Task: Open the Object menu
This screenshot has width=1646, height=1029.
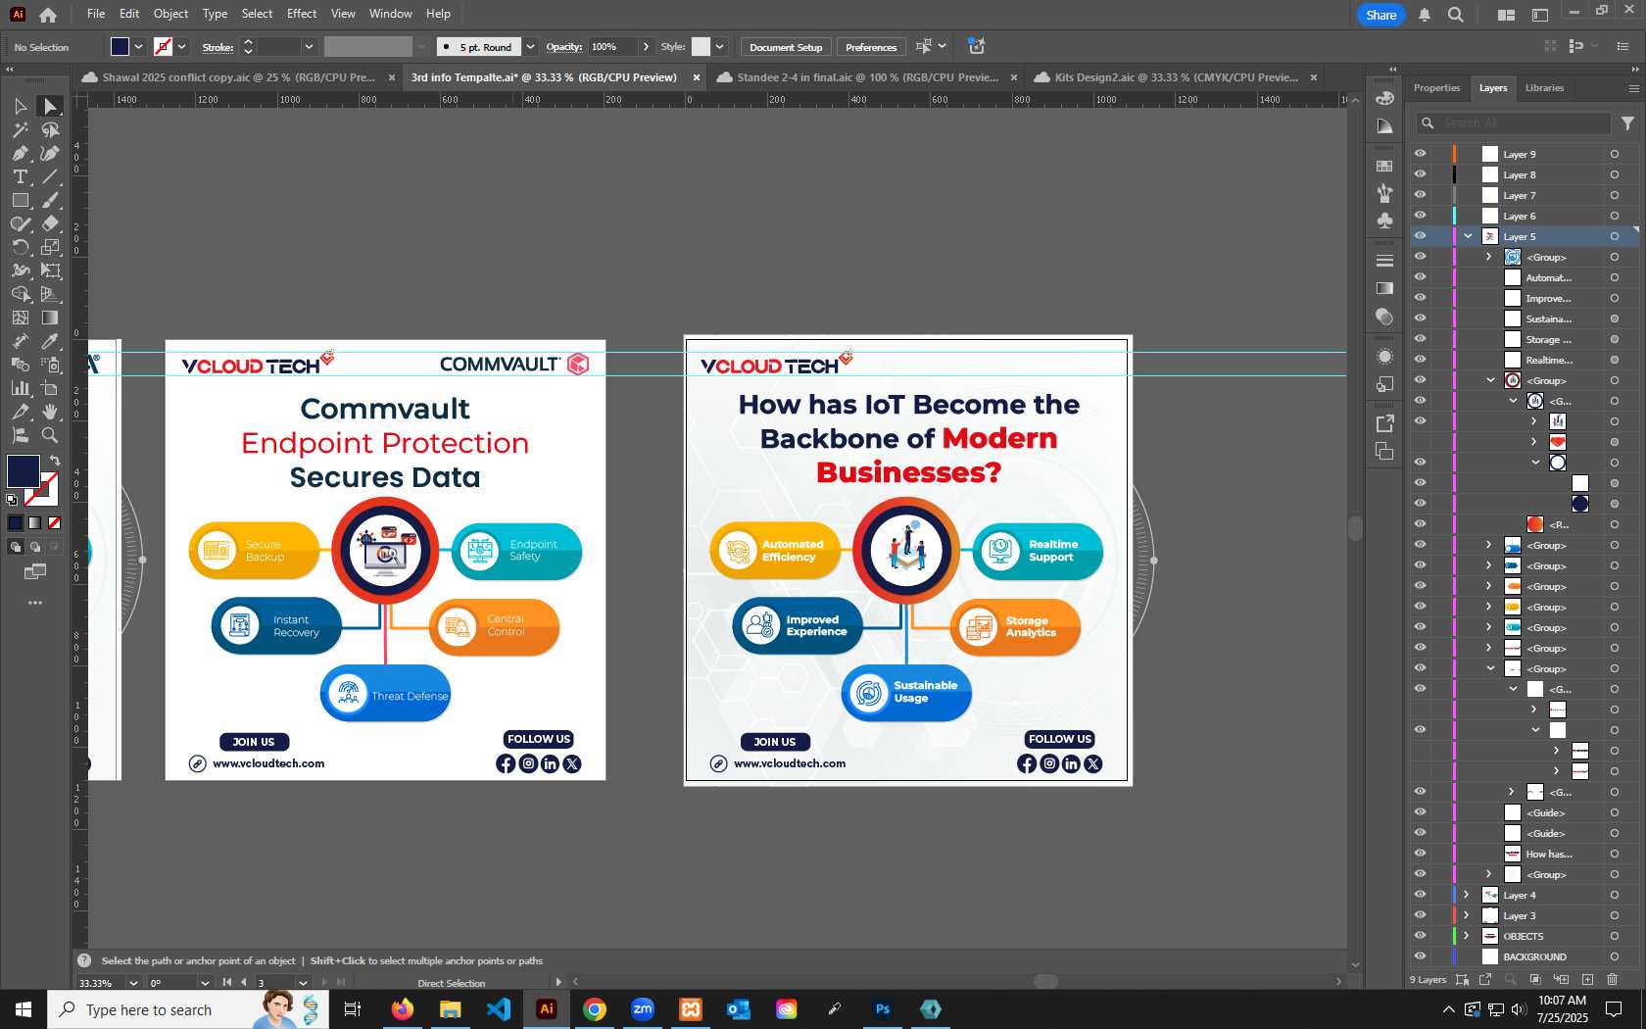Action: click(x=170, y=14)
